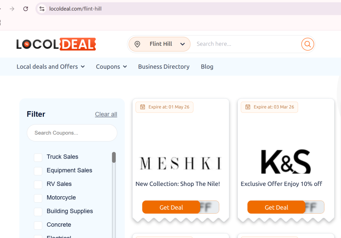Enable the RV Sales filter checkbox
The image size is (341, 238).
tap(38, 184)
